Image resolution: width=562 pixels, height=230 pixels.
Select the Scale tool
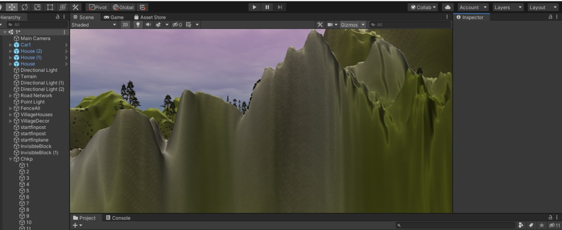pos(37,7)
